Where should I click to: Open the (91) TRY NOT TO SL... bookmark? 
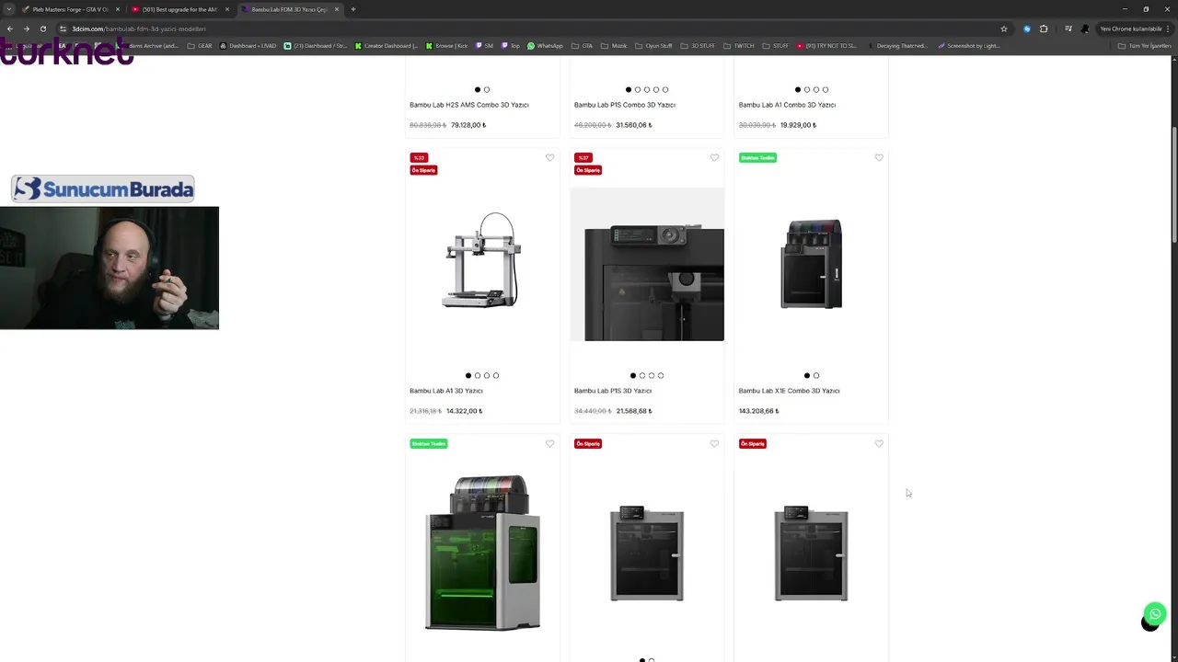[x=826, y=46]
